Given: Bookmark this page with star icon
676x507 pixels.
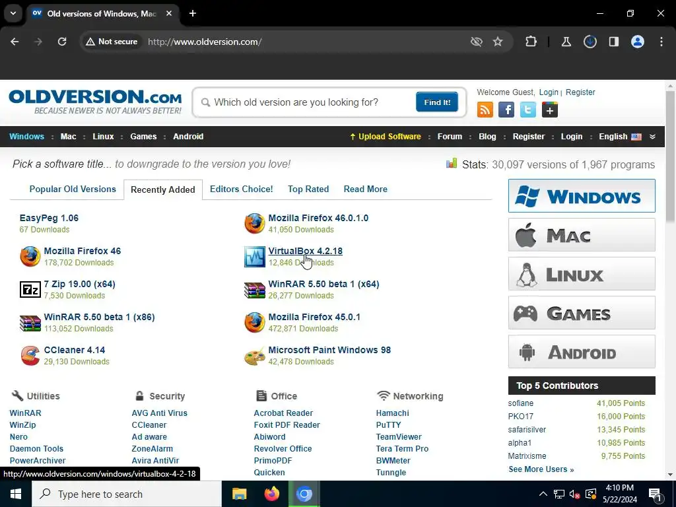Looking at the screenshot, I should pyautogui.click(x=498, y=42).
